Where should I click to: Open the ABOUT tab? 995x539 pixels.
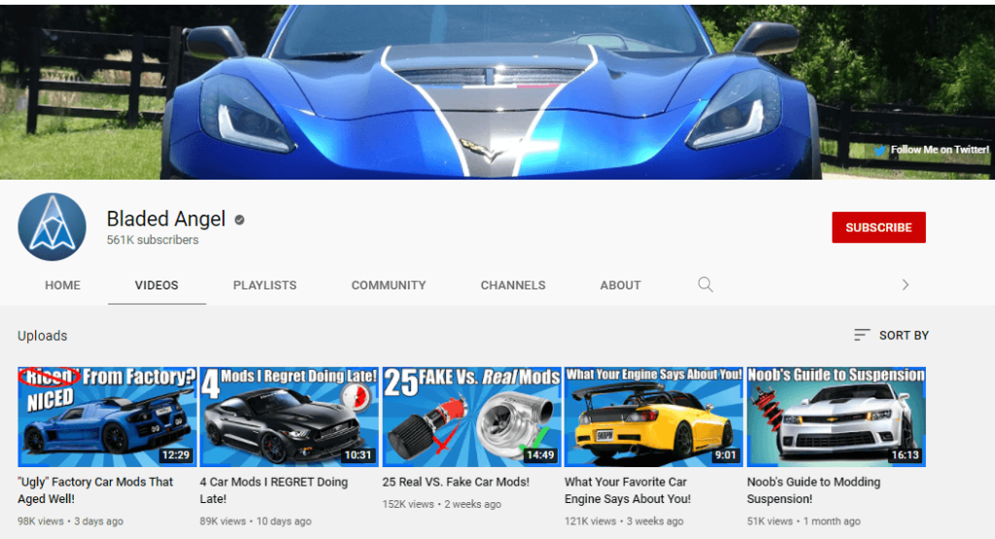(620, 286)
